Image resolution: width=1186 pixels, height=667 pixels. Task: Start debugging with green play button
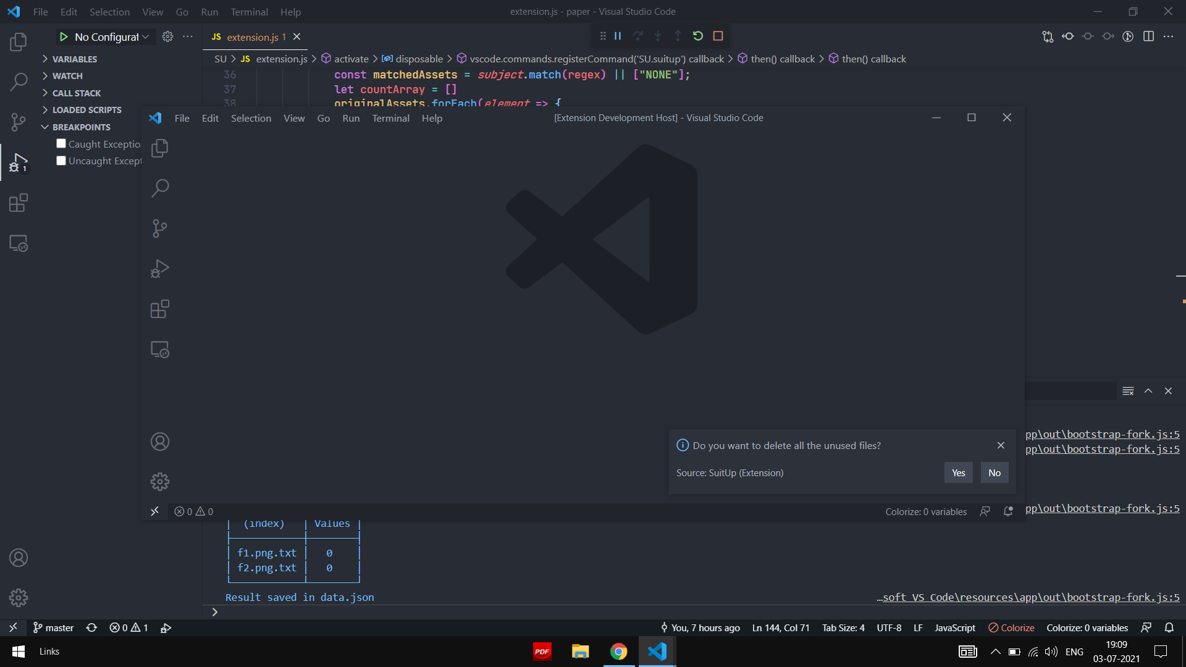click(x=64, y=37)
